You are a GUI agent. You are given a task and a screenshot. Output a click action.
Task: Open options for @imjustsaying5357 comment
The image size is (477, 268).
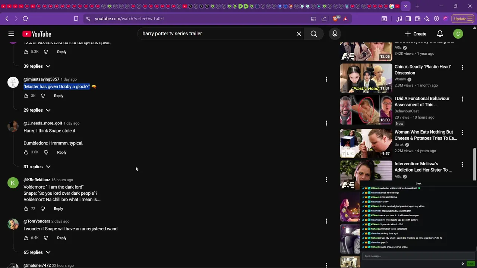point(326,79)
